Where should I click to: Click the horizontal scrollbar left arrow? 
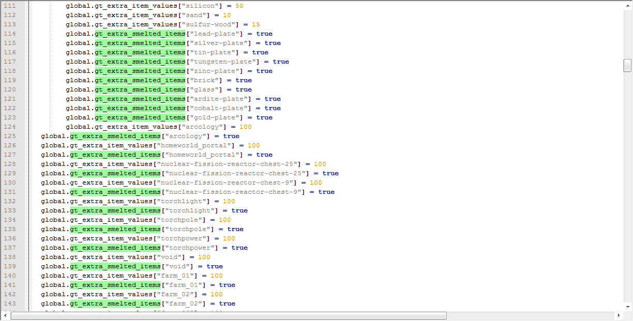click(5, 315)
